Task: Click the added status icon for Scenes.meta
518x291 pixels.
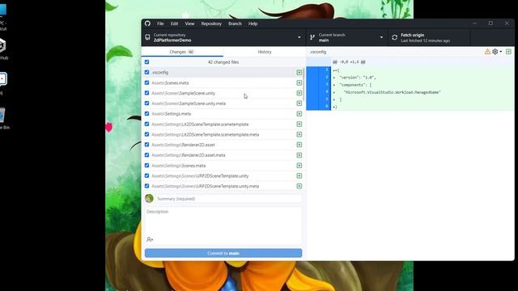Action: 299,82
